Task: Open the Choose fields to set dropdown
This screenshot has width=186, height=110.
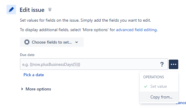Action: click(x=52, y=42)
